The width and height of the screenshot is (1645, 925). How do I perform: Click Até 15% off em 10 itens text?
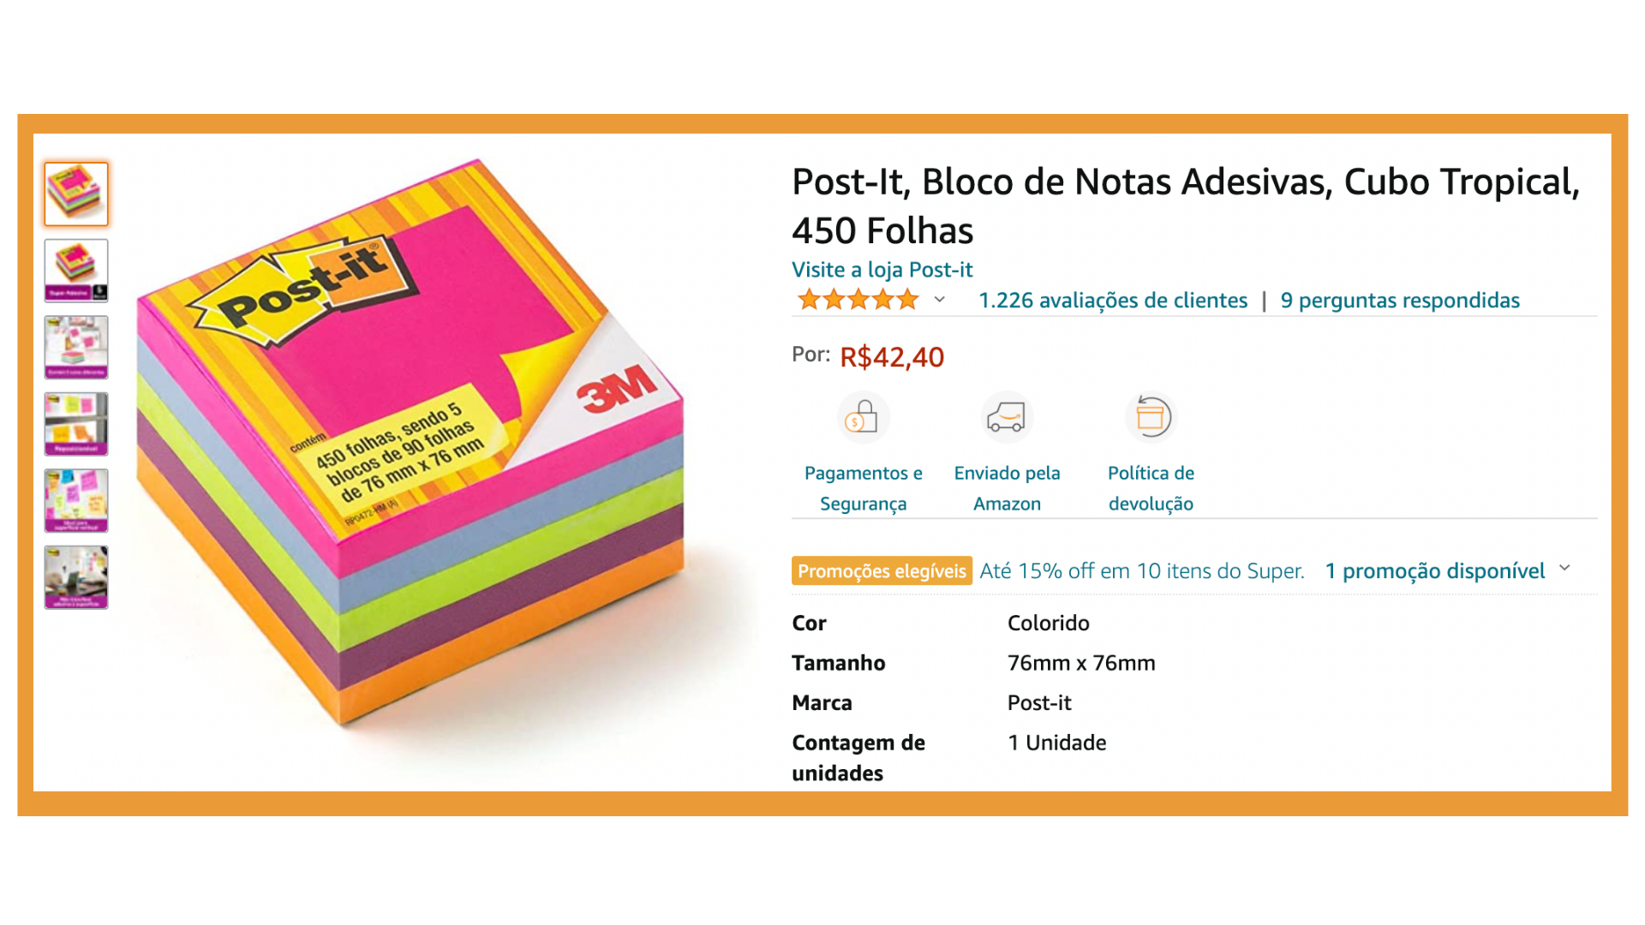[1142, 571]
